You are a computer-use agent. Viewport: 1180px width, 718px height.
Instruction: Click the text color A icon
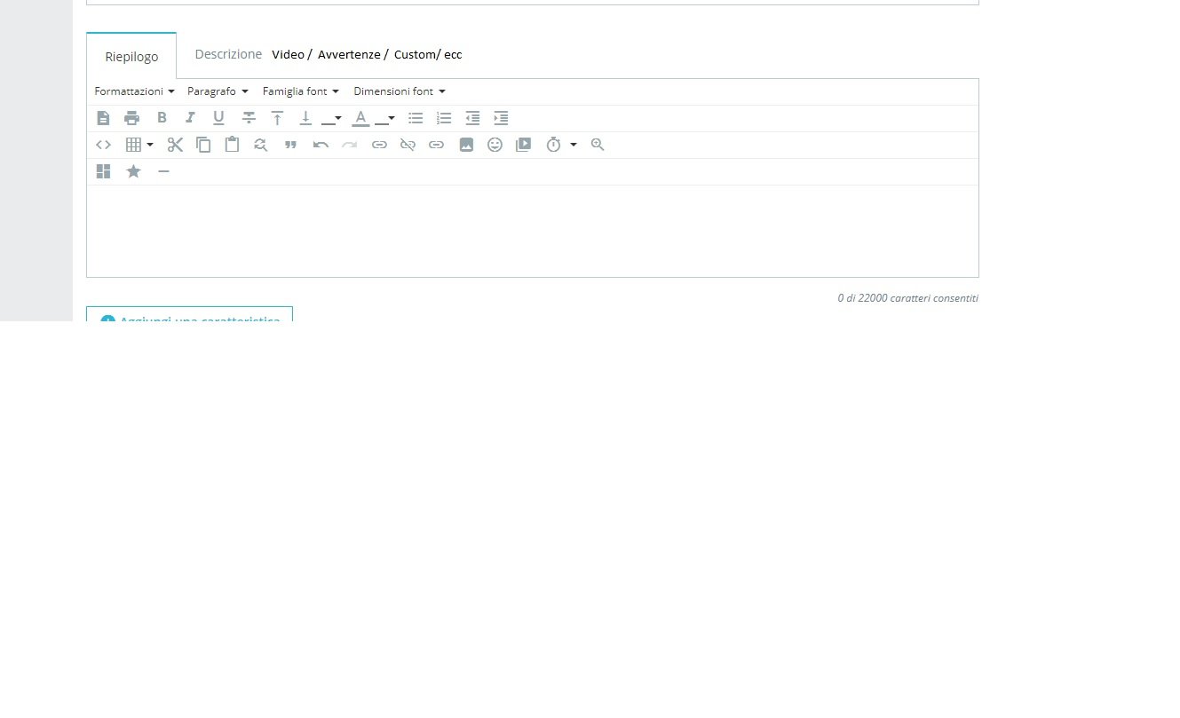(360, 118)
